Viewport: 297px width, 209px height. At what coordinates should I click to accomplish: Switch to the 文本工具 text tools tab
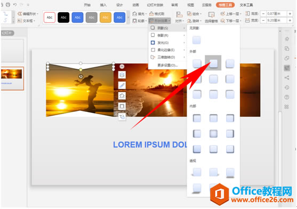click(x=246, y=5)
